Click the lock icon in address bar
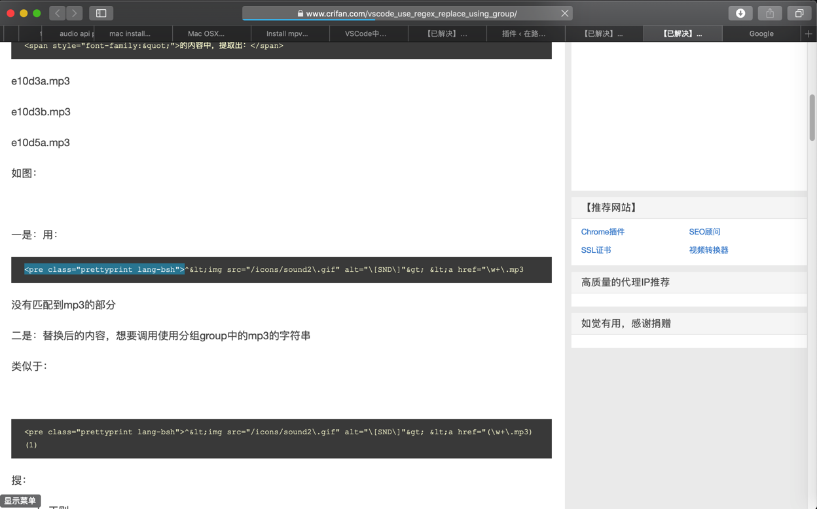The width and height of the screenshot is (817, 509). [300, 13]
